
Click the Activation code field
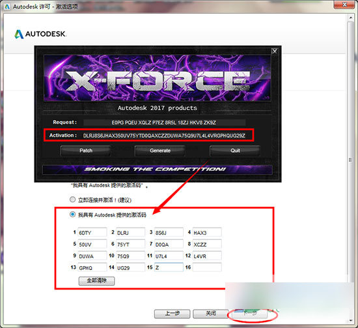(x=164, y=136)
